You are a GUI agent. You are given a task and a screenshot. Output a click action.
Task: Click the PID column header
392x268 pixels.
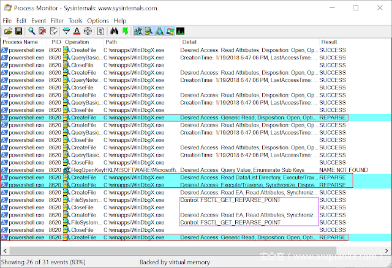55,42
